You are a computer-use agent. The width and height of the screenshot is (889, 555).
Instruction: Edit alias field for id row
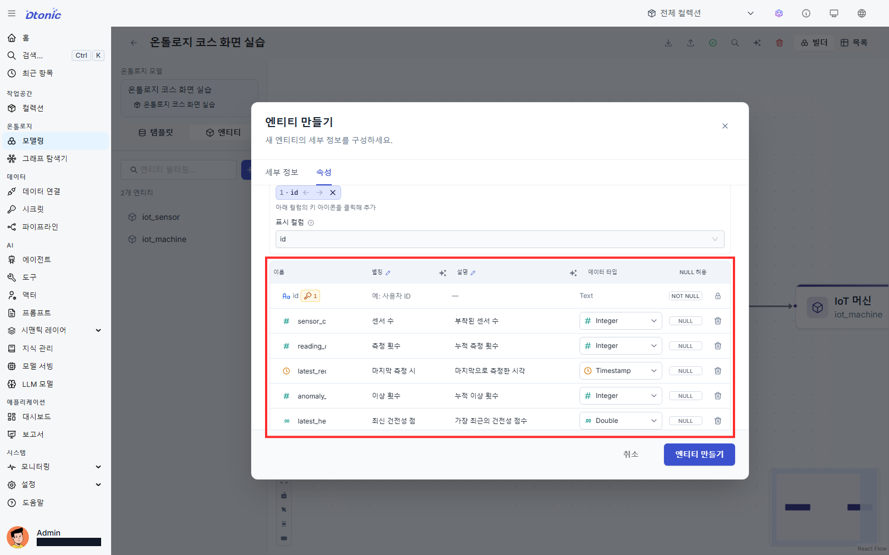[x=391, y=296]
